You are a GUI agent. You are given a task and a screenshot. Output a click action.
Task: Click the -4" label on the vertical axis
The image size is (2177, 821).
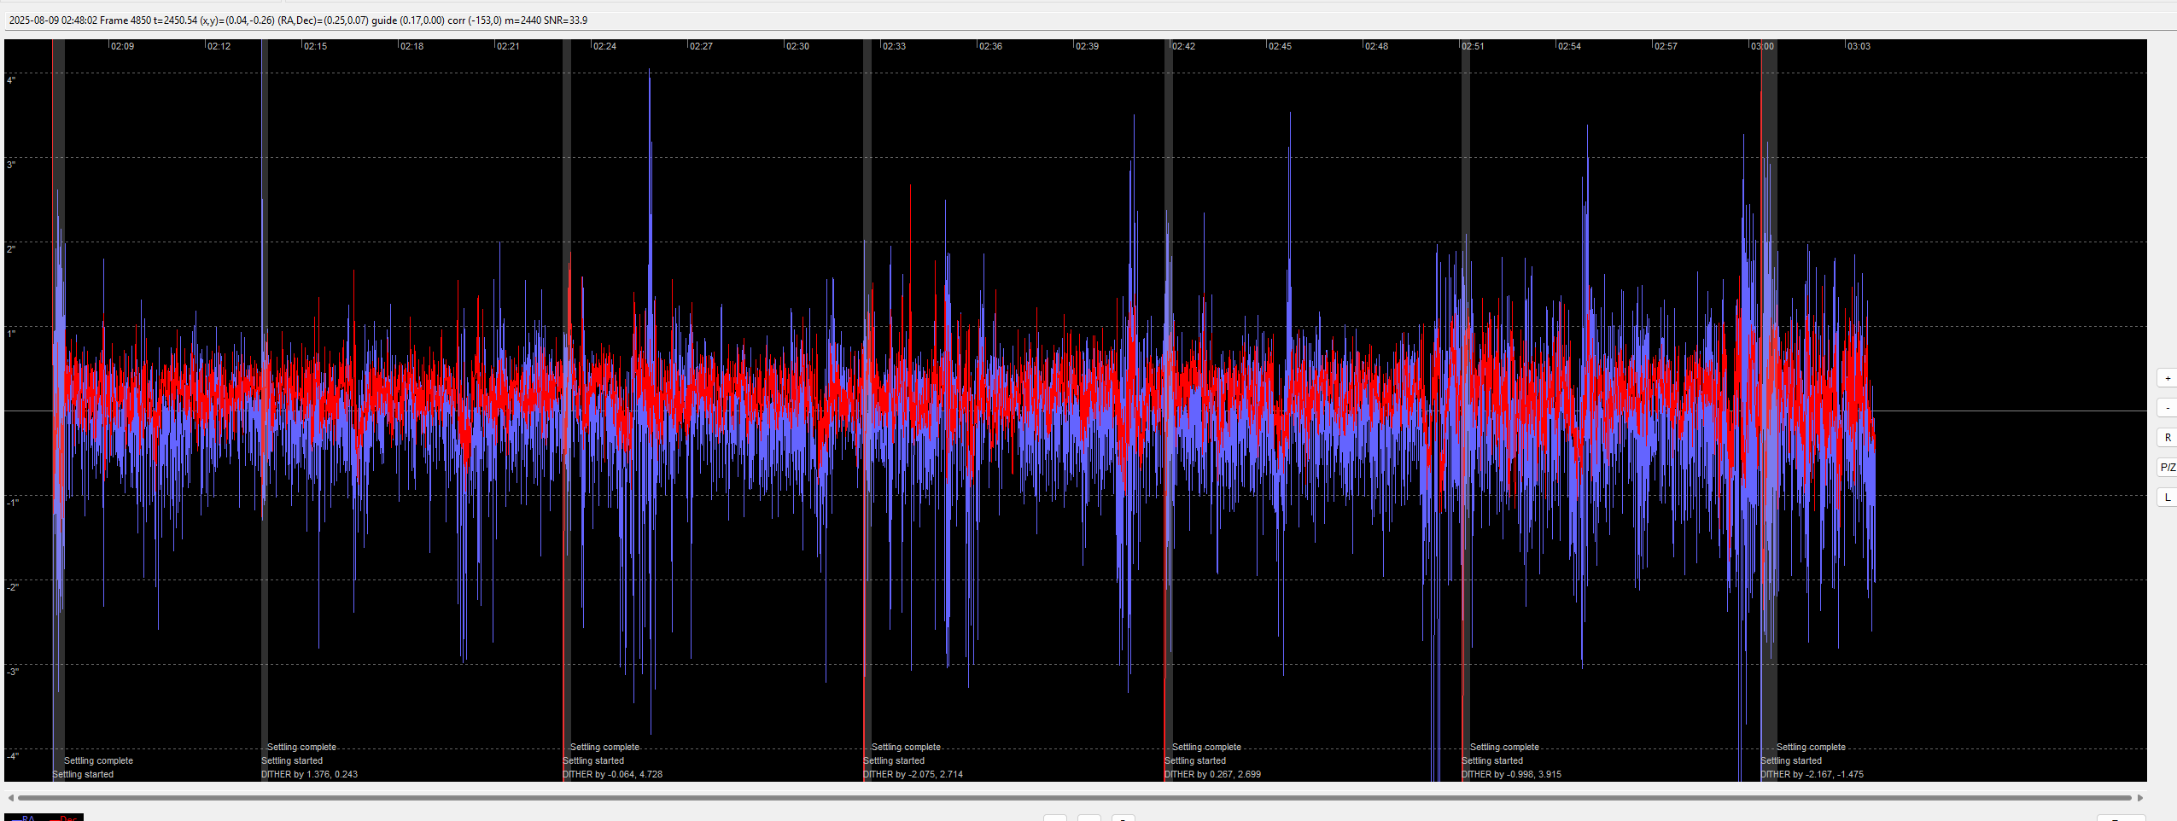pyautogui.click(x=13, y=756)
